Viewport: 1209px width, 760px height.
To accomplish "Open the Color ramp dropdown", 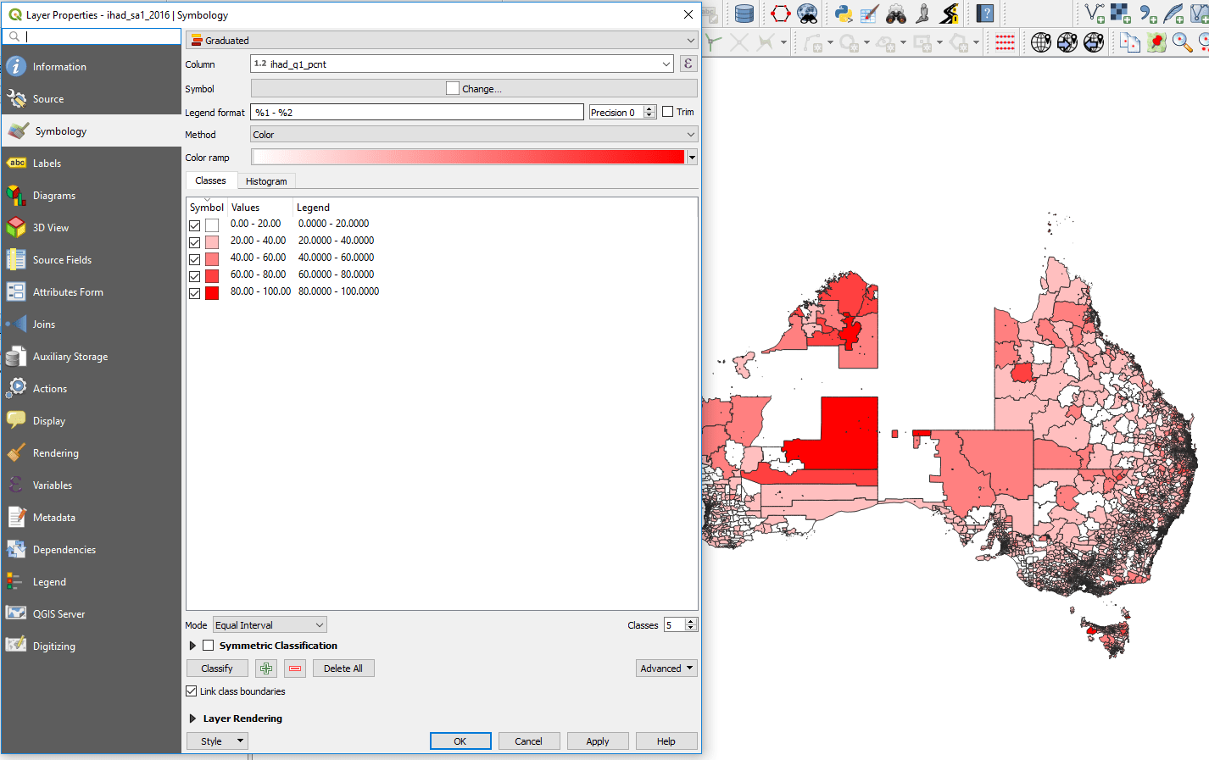I will pyautogui.click(x=692, y=157).
